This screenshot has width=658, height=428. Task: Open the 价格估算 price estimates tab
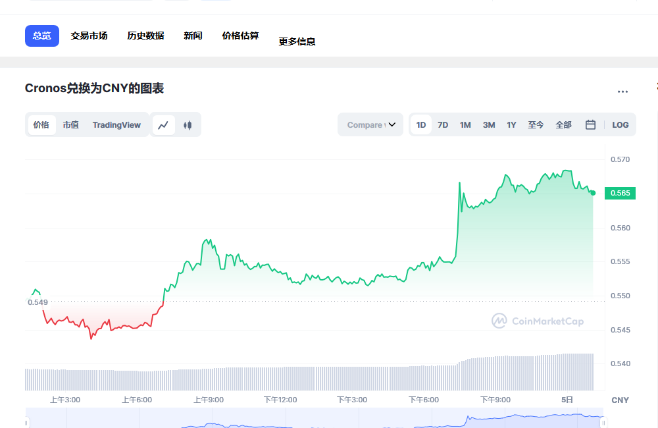(x=240, y=36)
